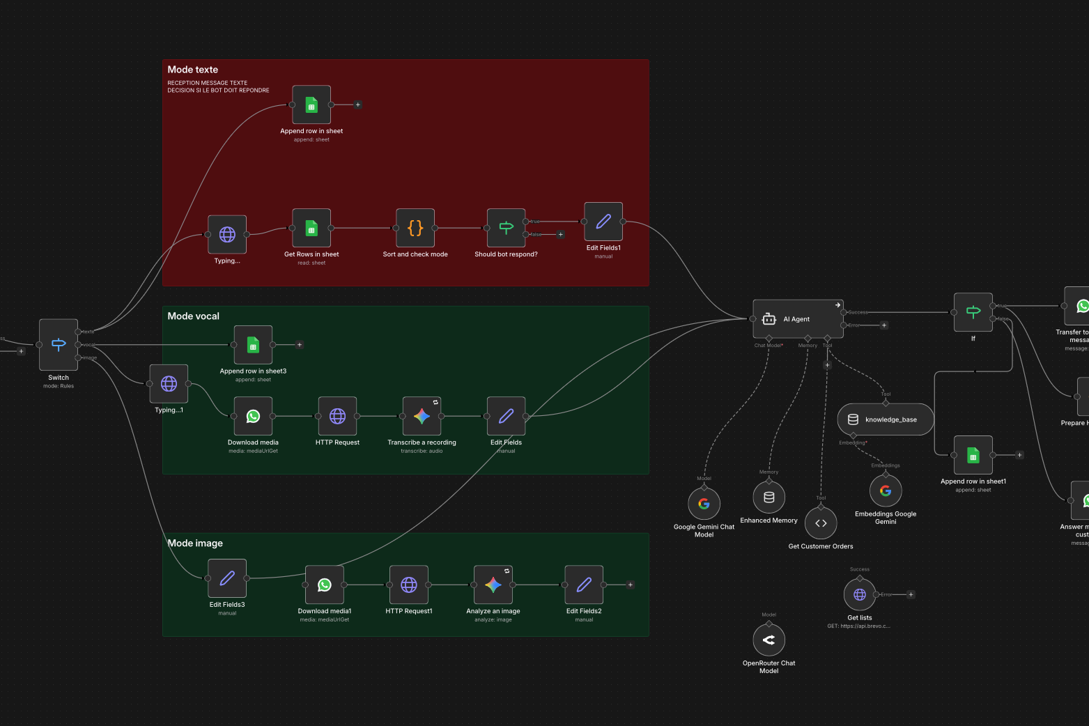Select the Get Customer Orders tool node

point(821,523)
